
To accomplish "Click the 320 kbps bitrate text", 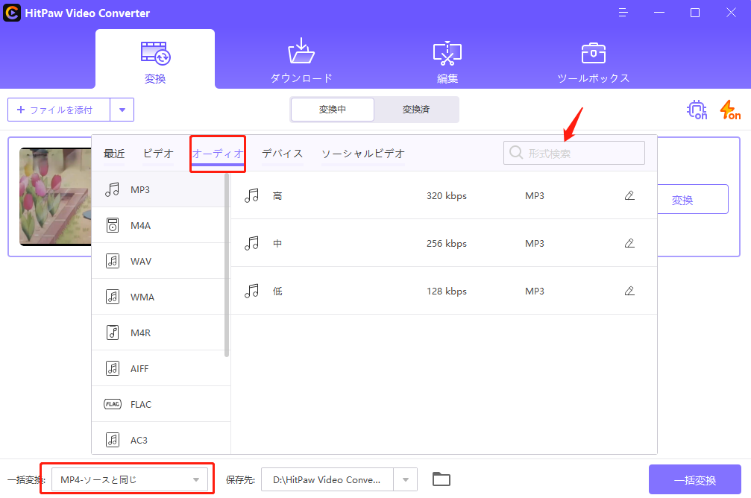I will click(x=447, y=196).
